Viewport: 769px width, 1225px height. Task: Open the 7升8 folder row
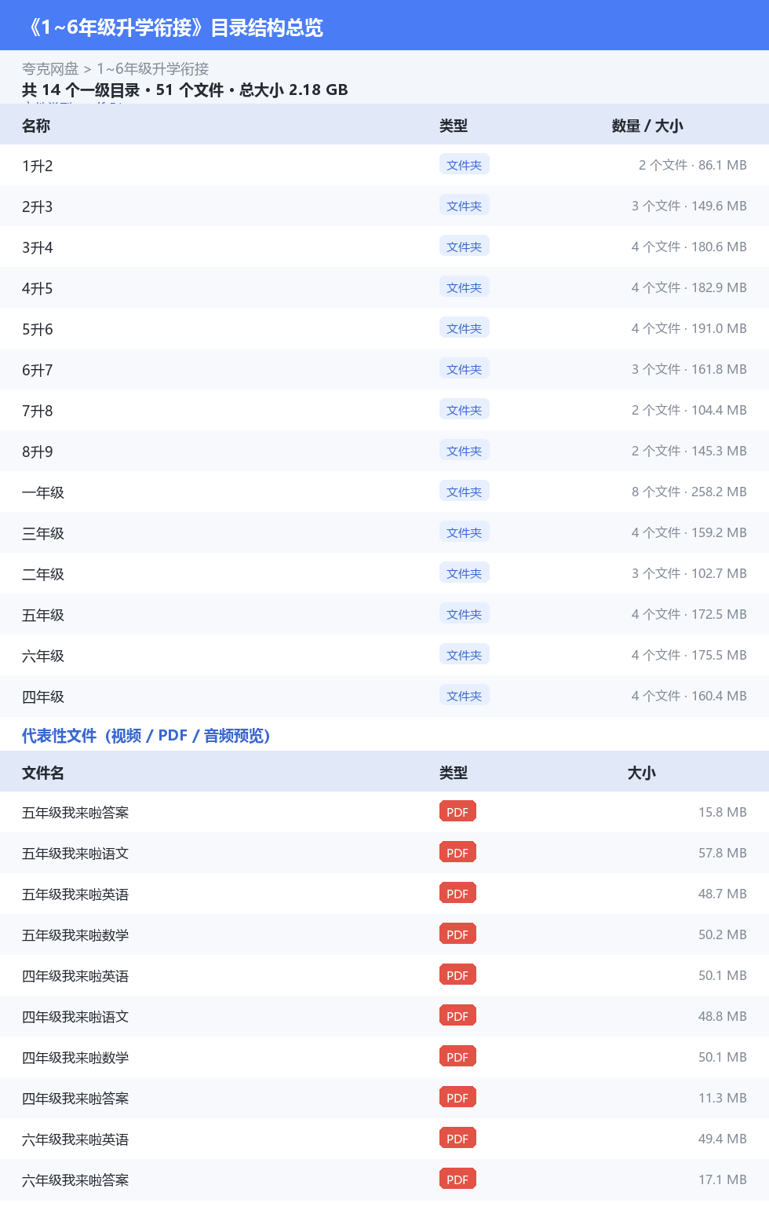[384, 410]
